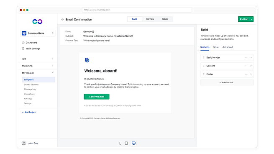
Task: Select the Advanced tab
Action: (x=228, y=47)
